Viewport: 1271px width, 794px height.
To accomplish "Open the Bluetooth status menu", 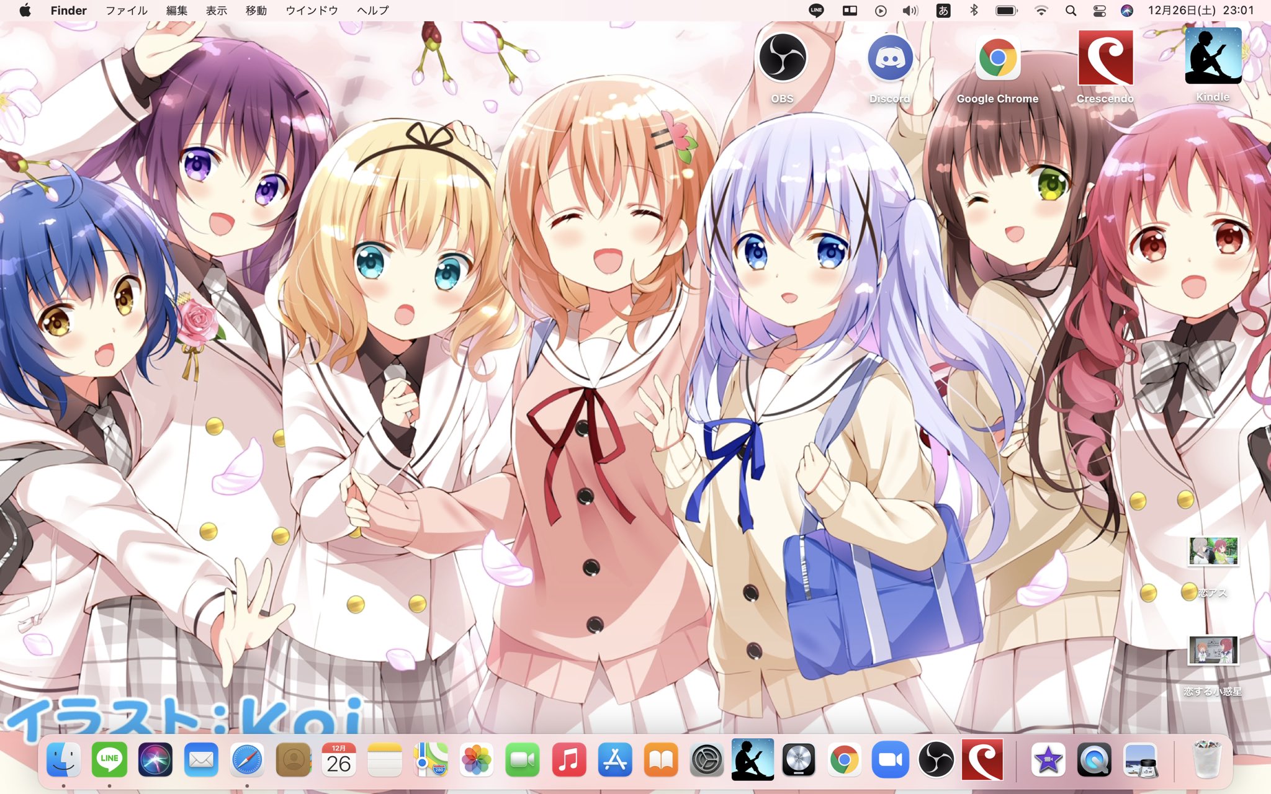I will tap(974, 10).
